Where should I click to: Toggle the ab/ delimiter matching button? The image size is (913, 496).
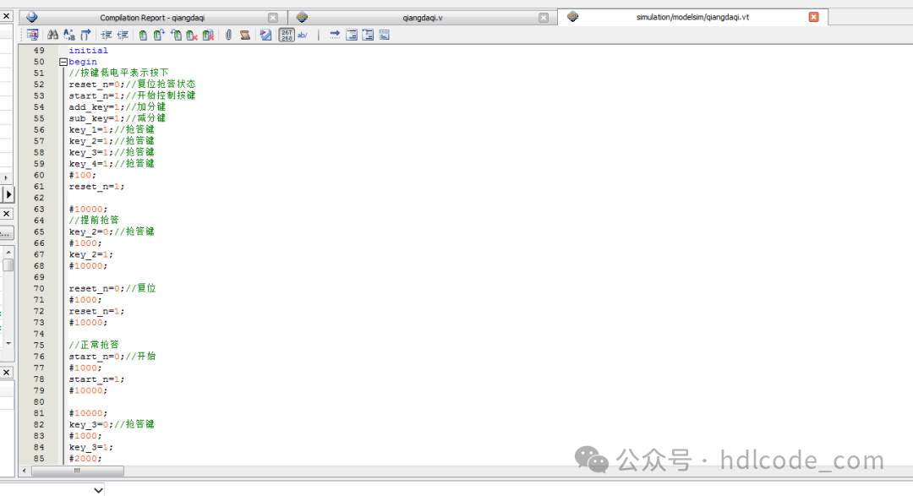[x=302, y=35]
